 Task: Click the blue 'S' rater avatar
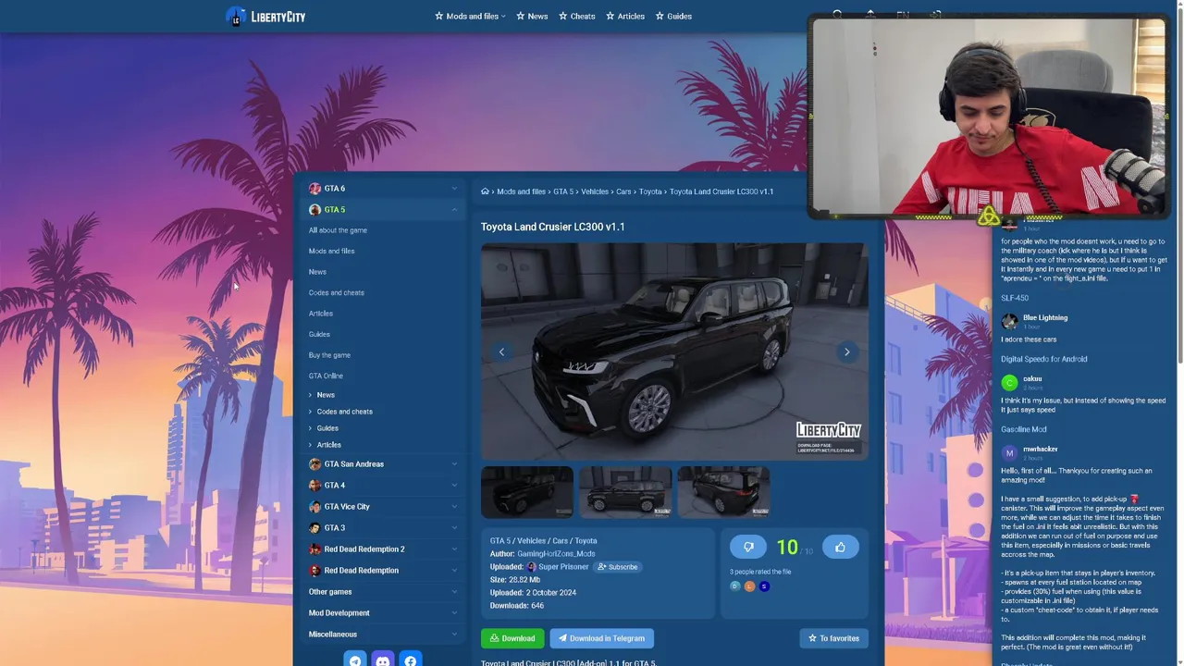(764, 586)
